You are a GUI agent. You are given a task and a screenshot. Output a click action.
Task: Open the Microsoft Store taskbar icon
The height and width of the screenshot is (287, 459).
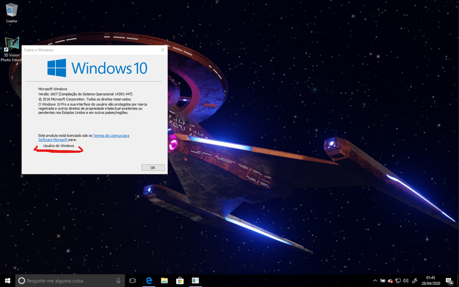(x=180, y=281)
